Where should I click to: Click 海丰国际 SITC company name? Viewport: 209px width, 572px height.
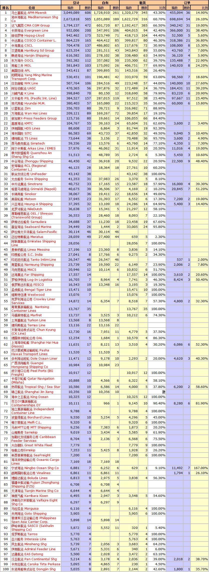click(22, 133)
